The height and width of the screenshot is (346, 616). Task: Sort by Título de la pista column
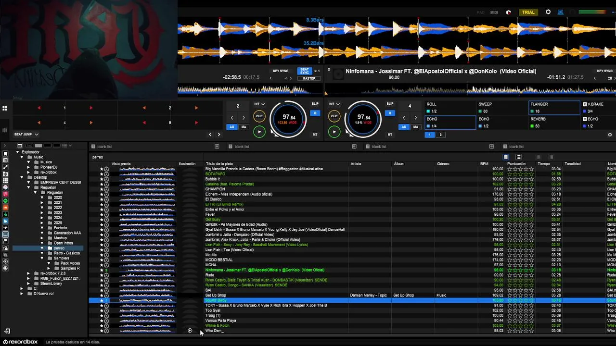coord(219,164)
